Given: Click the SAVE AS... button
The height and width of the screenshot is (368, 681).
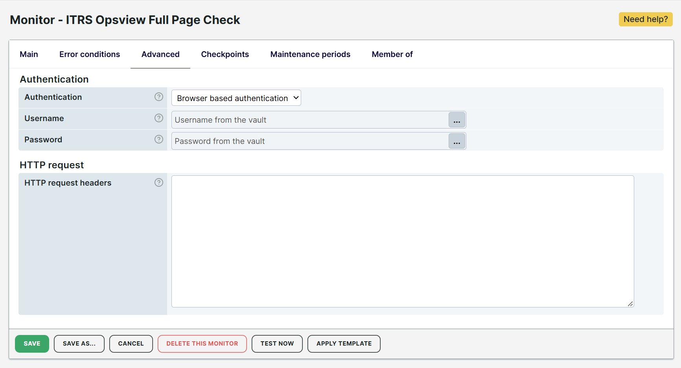Looking at the screenshot, I should 79,344.
